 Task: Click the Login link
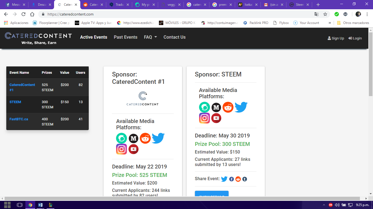(355, 38)
